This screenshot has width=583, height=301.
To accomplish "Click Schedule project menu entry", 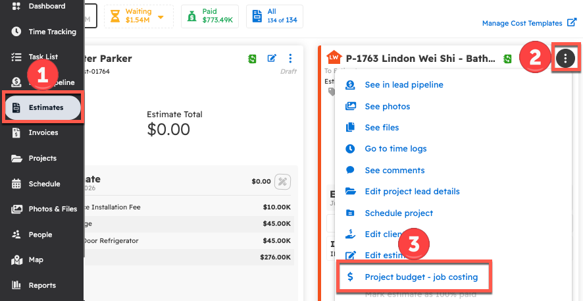I will (x=399, y=213).
